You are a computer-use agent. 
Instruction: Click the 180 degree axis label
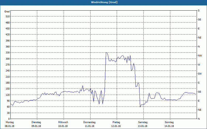pyautogui.click(x=8, y=83)
